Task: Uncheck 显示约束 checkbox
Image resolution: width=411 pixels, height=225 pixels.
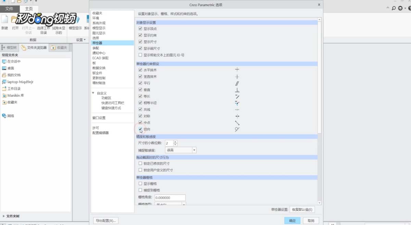Action: click(140, 35)
